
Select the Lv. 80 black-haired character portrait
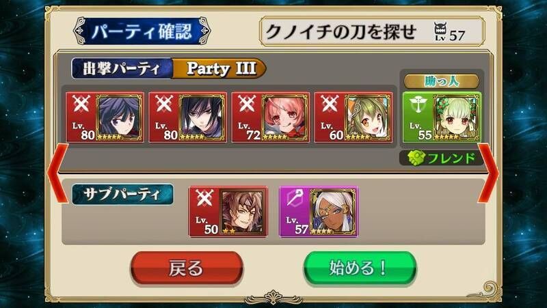202,117
